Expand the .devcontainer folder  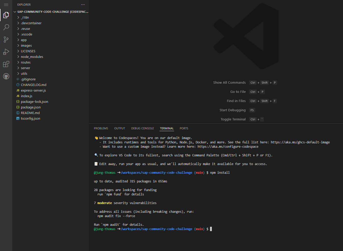(x=18, y=23)
